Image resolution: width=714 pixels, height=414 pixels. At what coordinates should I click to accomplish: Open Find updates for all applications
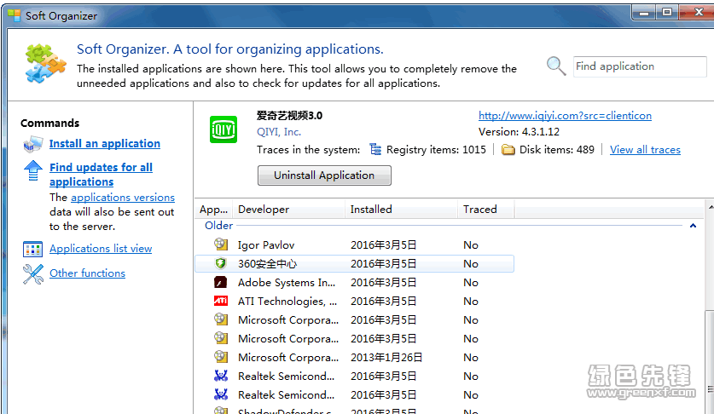click(x=102, y=175)
